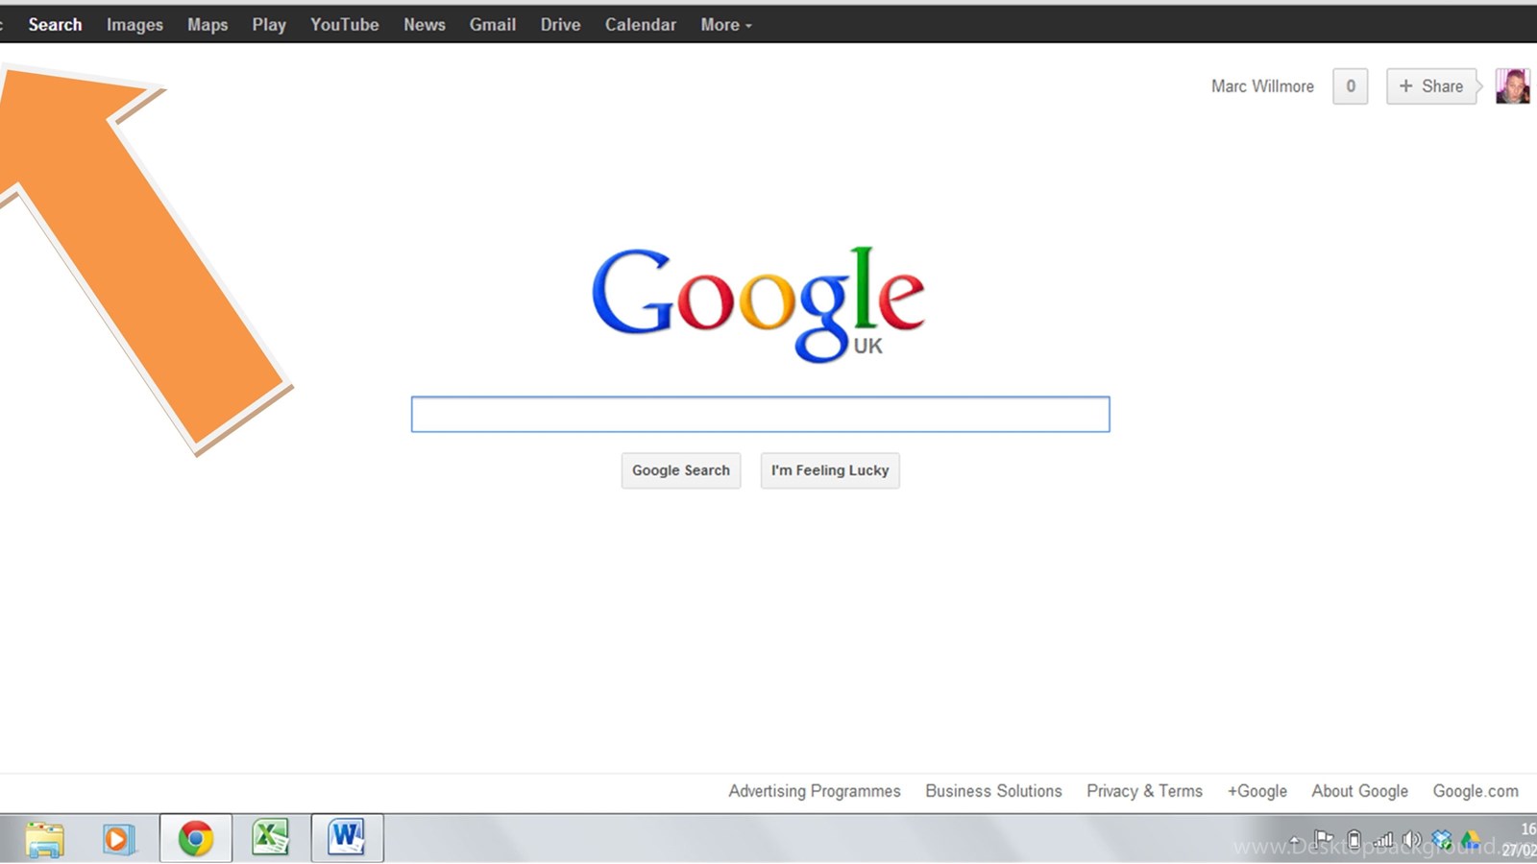Go to Images in the top bar
Screen dimensions: 1537x864
(134, 25)
